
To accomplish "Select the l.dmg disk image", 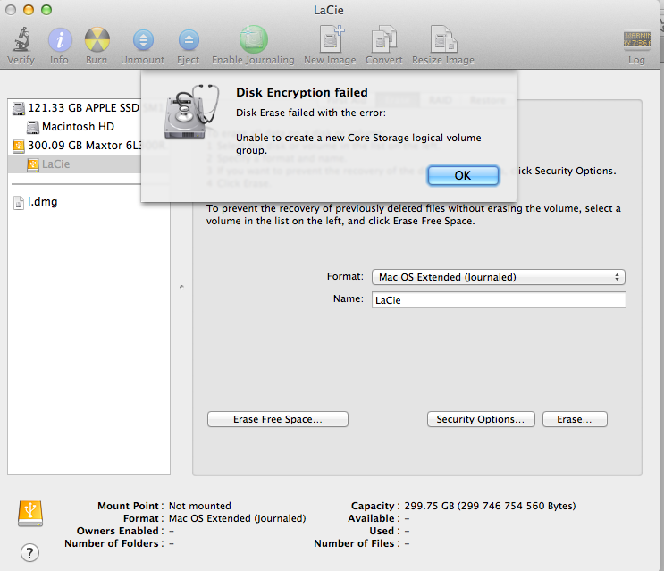I will click(x=36, y=202).
